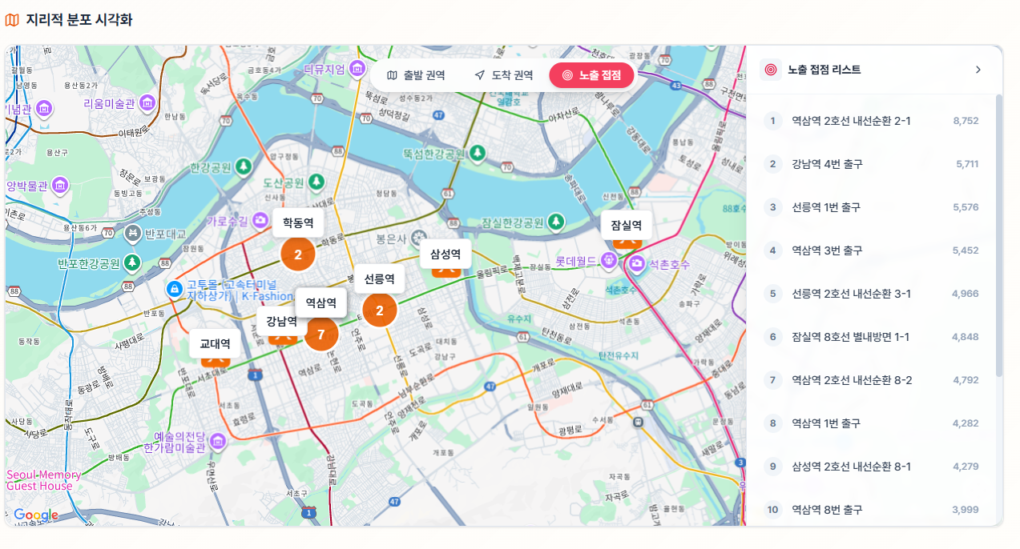Select the museum icon for 리움미술관
Screen dimensions: 1020x549
(147, 102)
